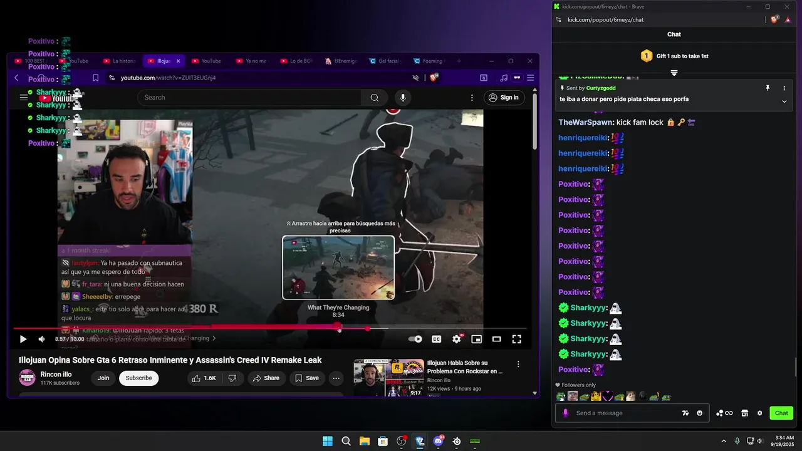
Task: Dislike the Illojuan video
Action: pos(232,378)
